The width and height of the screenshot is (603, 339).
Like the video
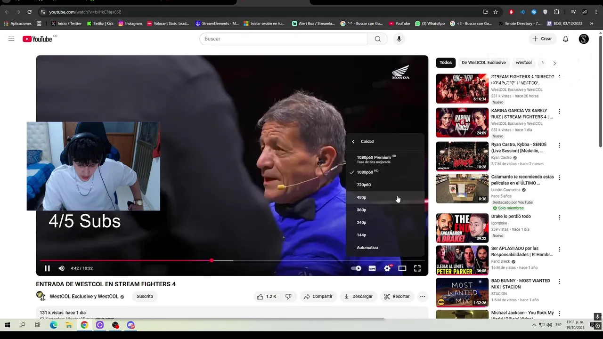point(266,297)
